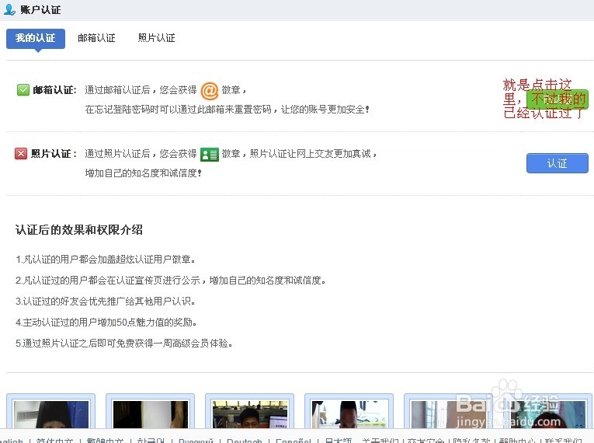Click item 1.凡认证的用户都会加盖超炫认证用户徽章
The height and width of the screenshot is (443, 594).
106,260
